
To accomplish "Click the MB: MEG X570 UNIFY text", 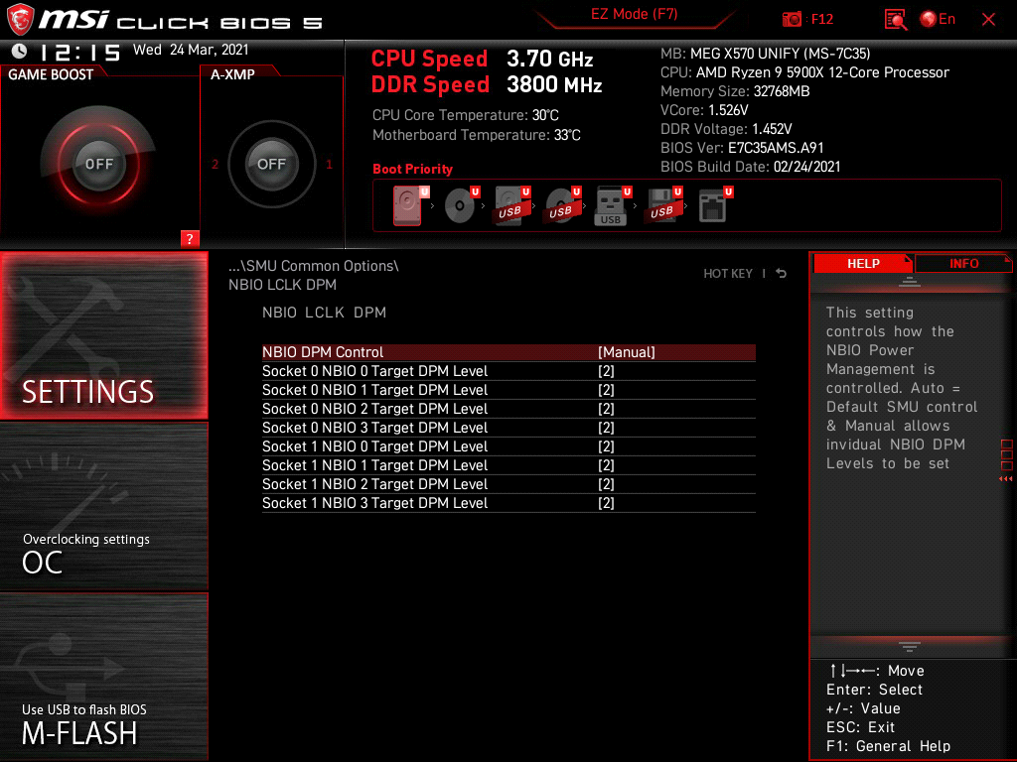I will [x=766, y=54].
